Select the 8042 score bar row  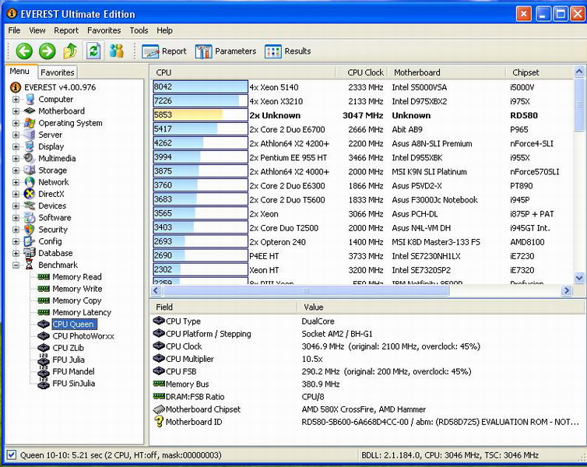200,87
